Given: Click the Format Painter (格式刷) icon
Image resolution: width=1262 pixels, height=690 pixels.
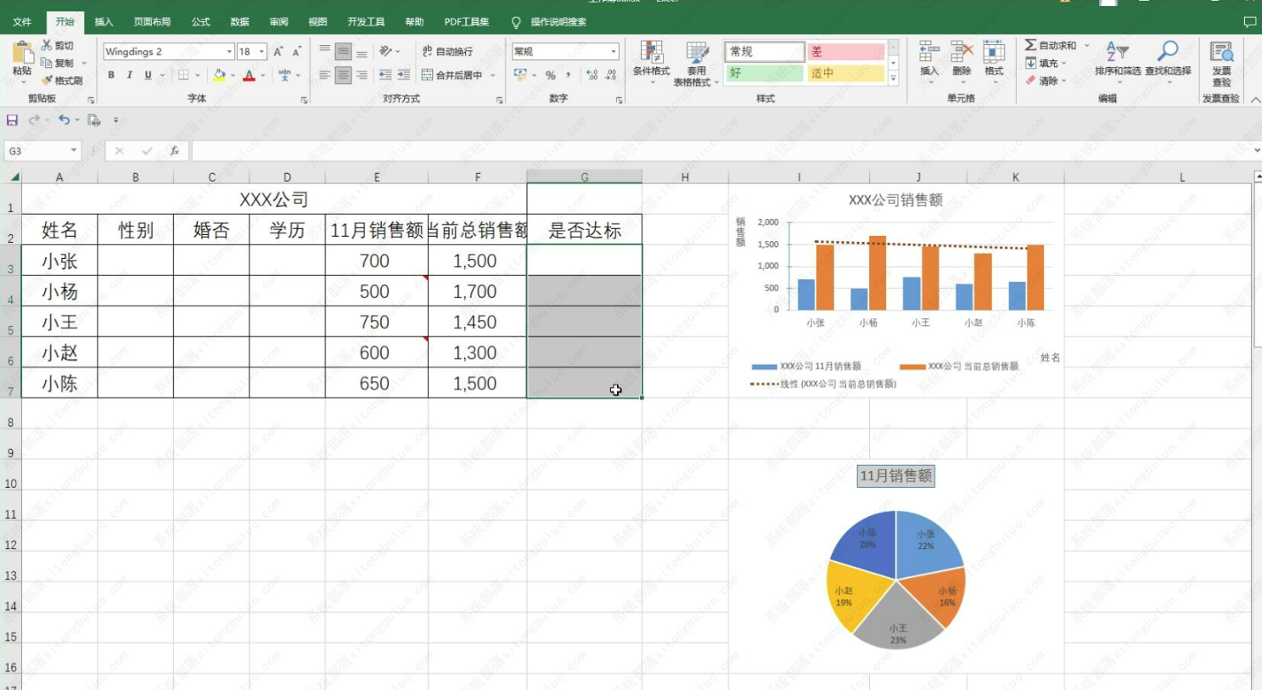Looking at the screenshot, I should 48,81.
